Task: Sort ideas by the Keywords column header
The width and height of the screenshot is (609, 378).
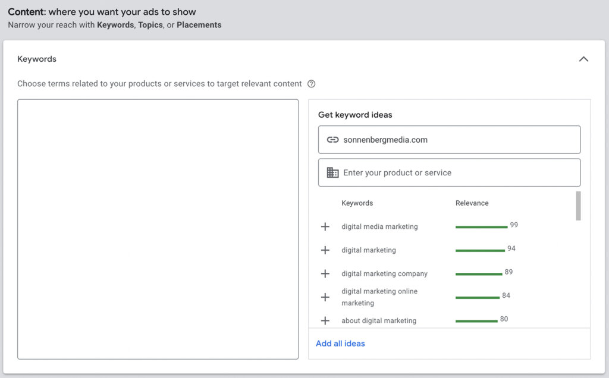Action: coord(357,203)
